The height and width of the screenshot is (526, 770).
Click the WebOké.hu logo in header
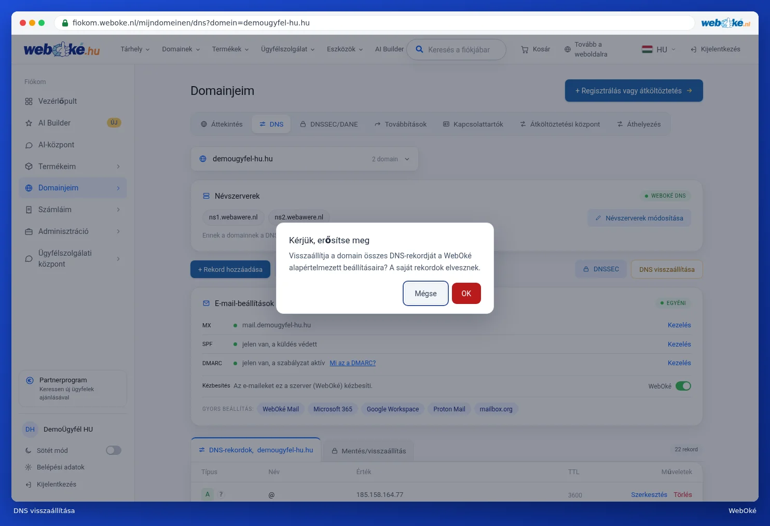62,49
